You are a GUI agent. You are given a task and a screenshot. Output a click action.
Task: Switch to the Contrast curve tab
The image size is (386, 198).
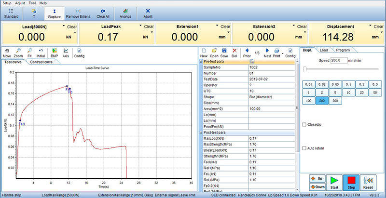click(41, 62)
